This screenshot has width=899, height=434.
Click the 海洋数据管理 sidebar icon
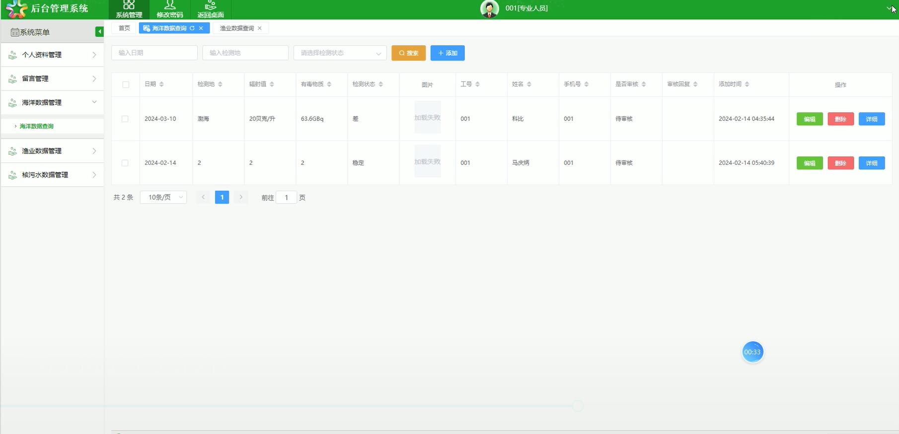coord(13,103)
